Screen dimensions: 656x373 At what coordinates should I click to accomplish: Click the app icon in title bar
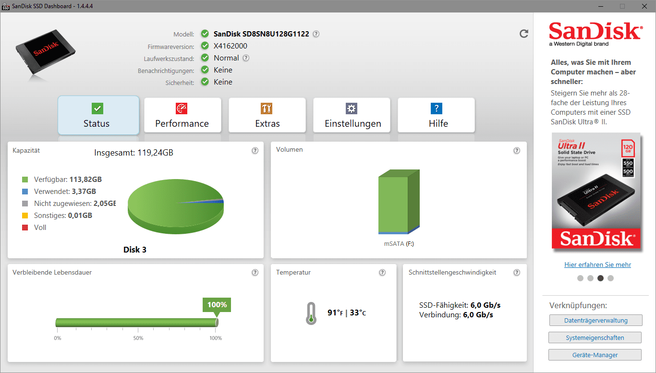point(6,6)
